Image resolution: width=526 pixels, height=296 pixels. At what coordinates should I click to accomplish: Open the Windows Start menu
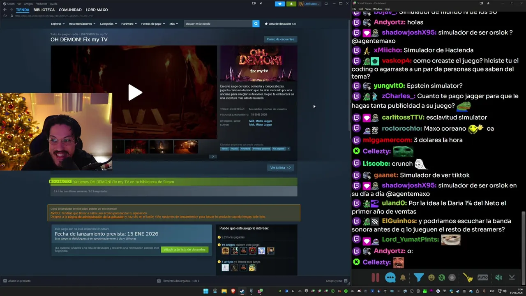click(206, 291)
